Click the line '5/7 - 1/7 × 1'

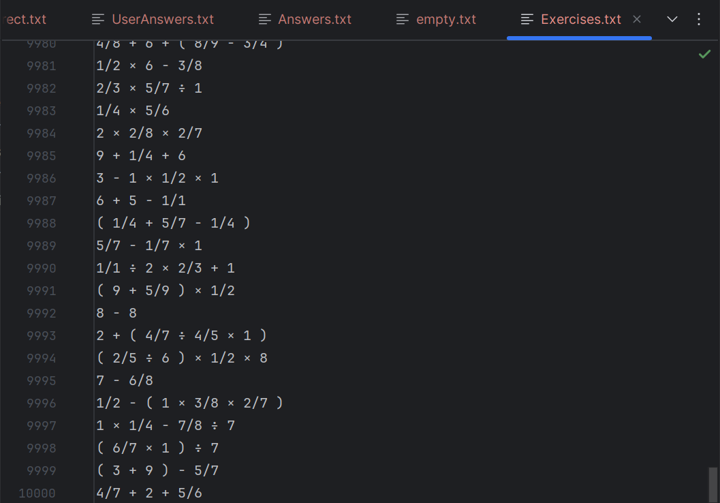[x=149, y=246]
